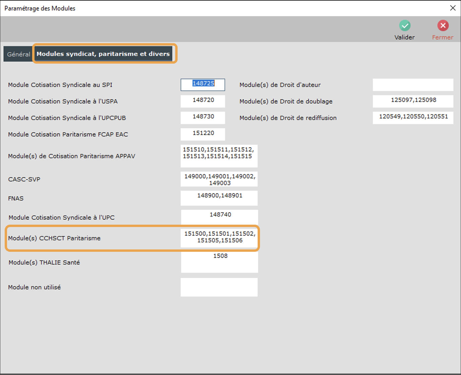
Task: Focus the CASC-SVP modules field
Action: [x=219, y=179]
